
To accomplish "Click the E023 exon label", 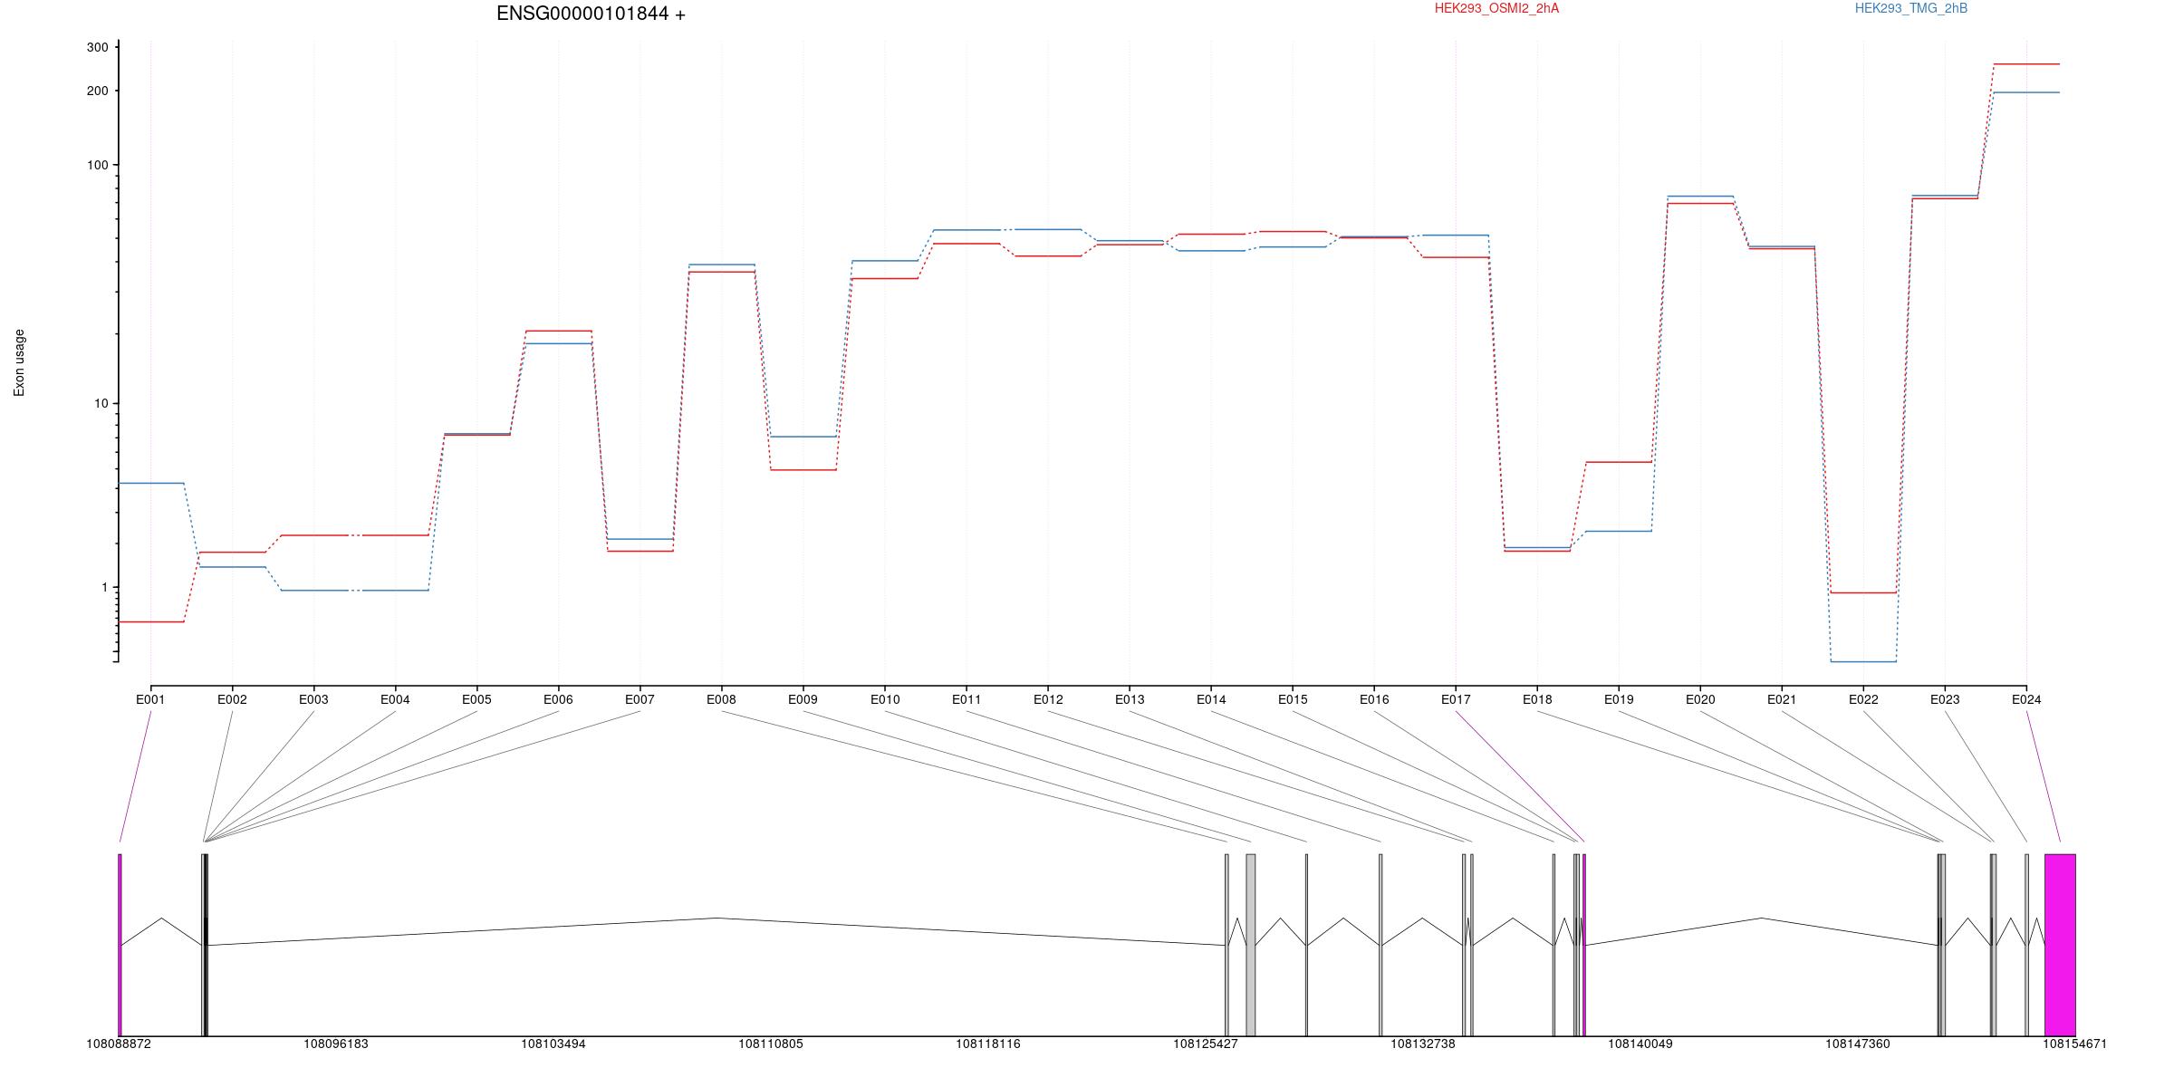I will (1945, 699).
